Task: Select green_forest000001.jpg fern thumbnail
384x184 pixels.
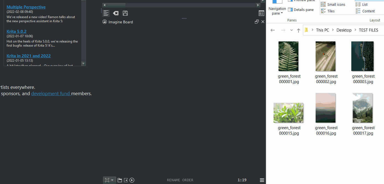Action: click(289, 56)
